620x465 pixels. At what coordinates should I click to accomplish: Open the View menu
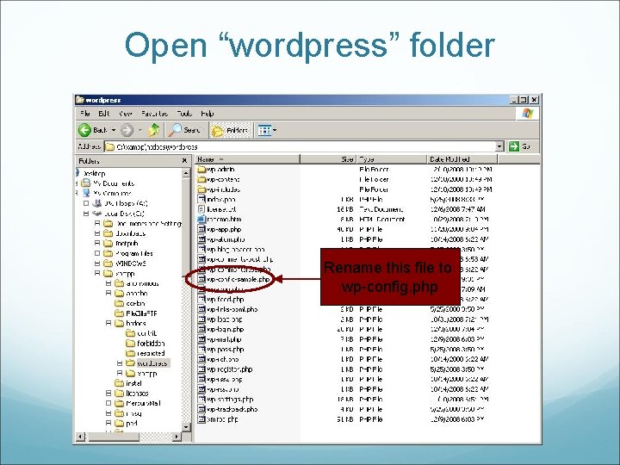(x=126, y=114)
